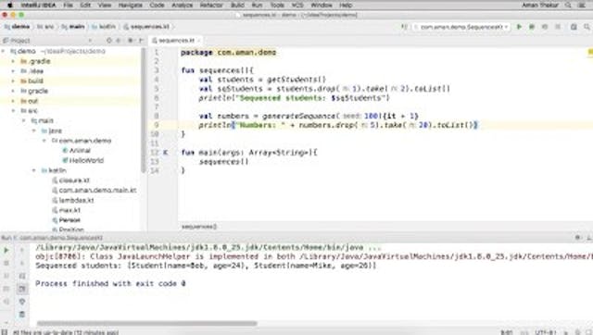Toggle soft-wrap icon in the Run panel

coord(22,276)
